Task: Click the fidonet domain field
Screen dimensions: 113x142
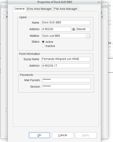Action: coord(83,29)
